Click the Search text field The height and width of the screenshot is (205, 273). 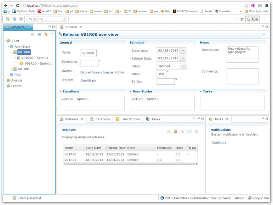click(x=47, y=19)
